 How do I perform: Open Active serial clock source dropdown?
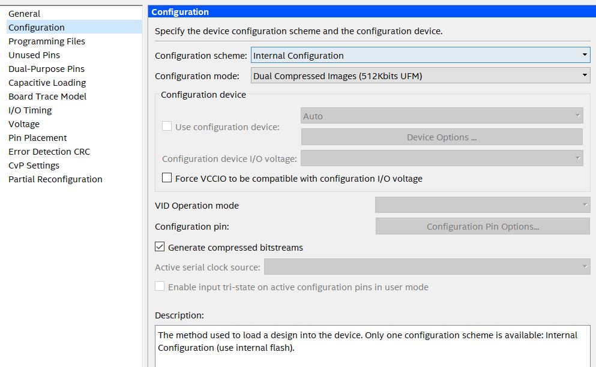pyautogui.click(x=427, y=267)
